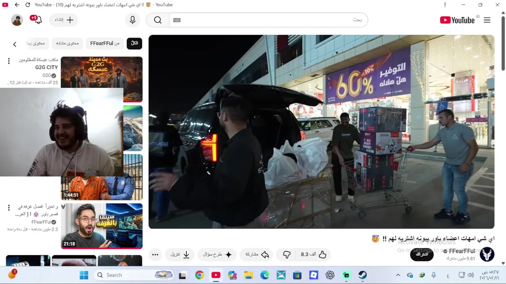
Task: Open the إنشاء create menu
Action: 64,20
